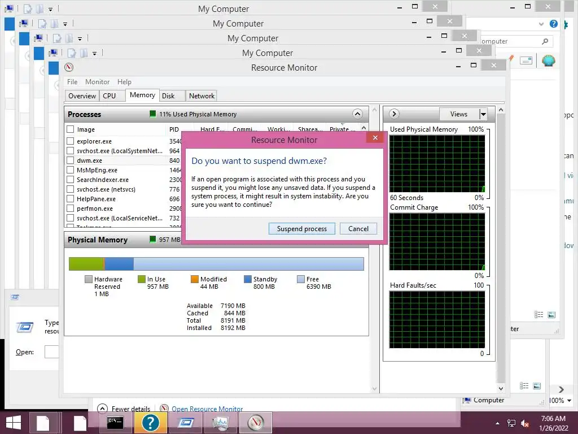The width and height of the screenshot is (578, 434).
Task: Switch to the Overview tab
Action: pyautogui.click(x=82, y=96)
